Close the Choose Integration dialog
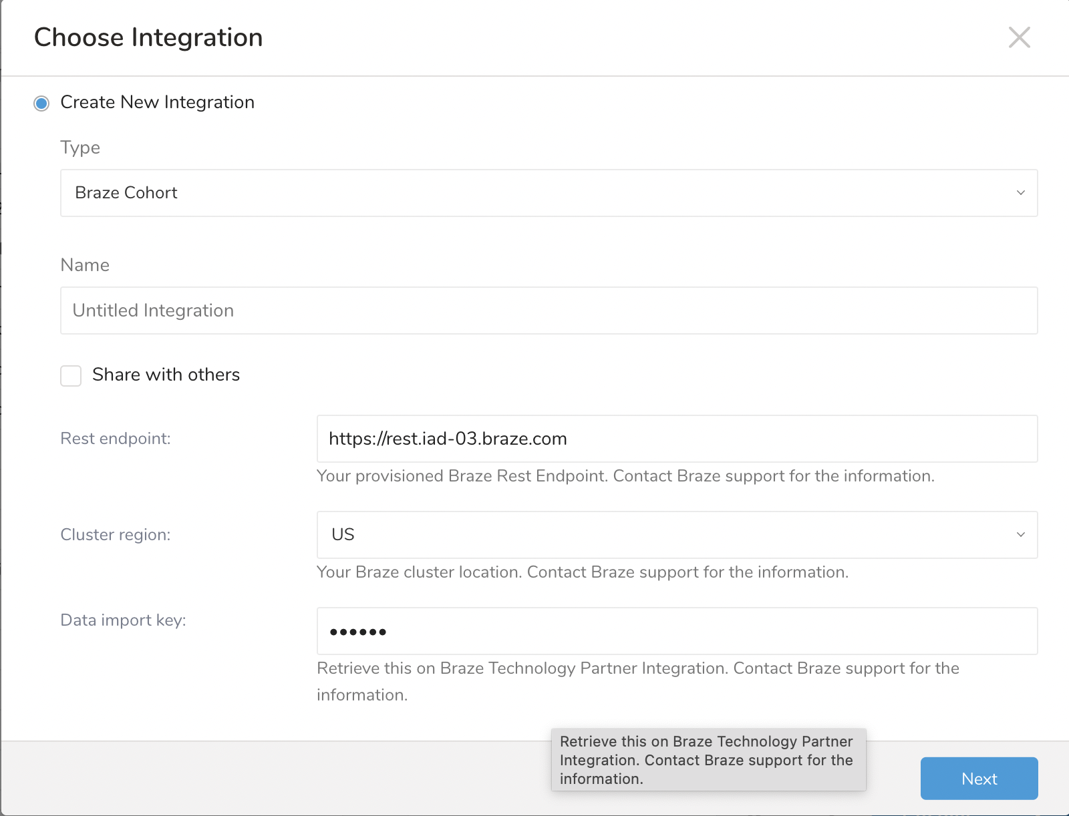The width and height of the screenshot is (1069, 816). (x=1019, y=37)
